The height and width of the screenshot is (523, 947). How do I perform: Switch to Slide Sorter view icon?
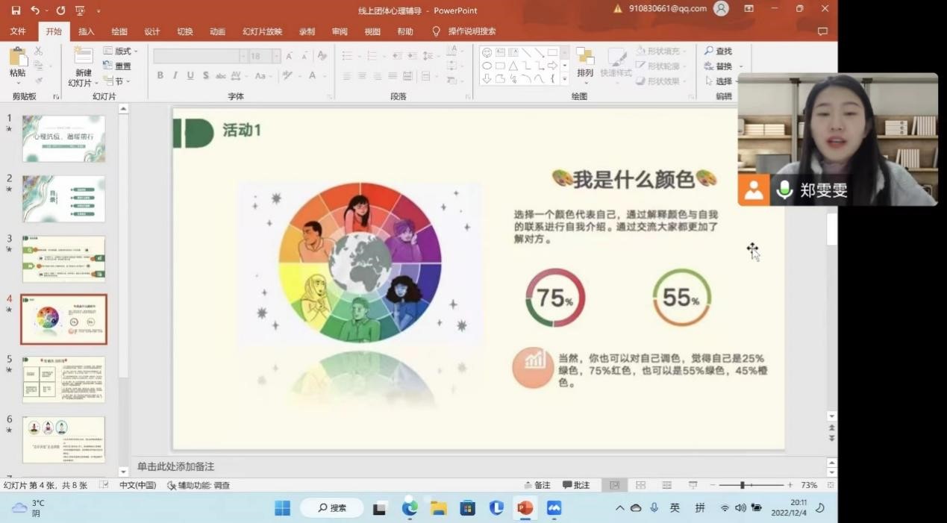click(x=640, y=485)
